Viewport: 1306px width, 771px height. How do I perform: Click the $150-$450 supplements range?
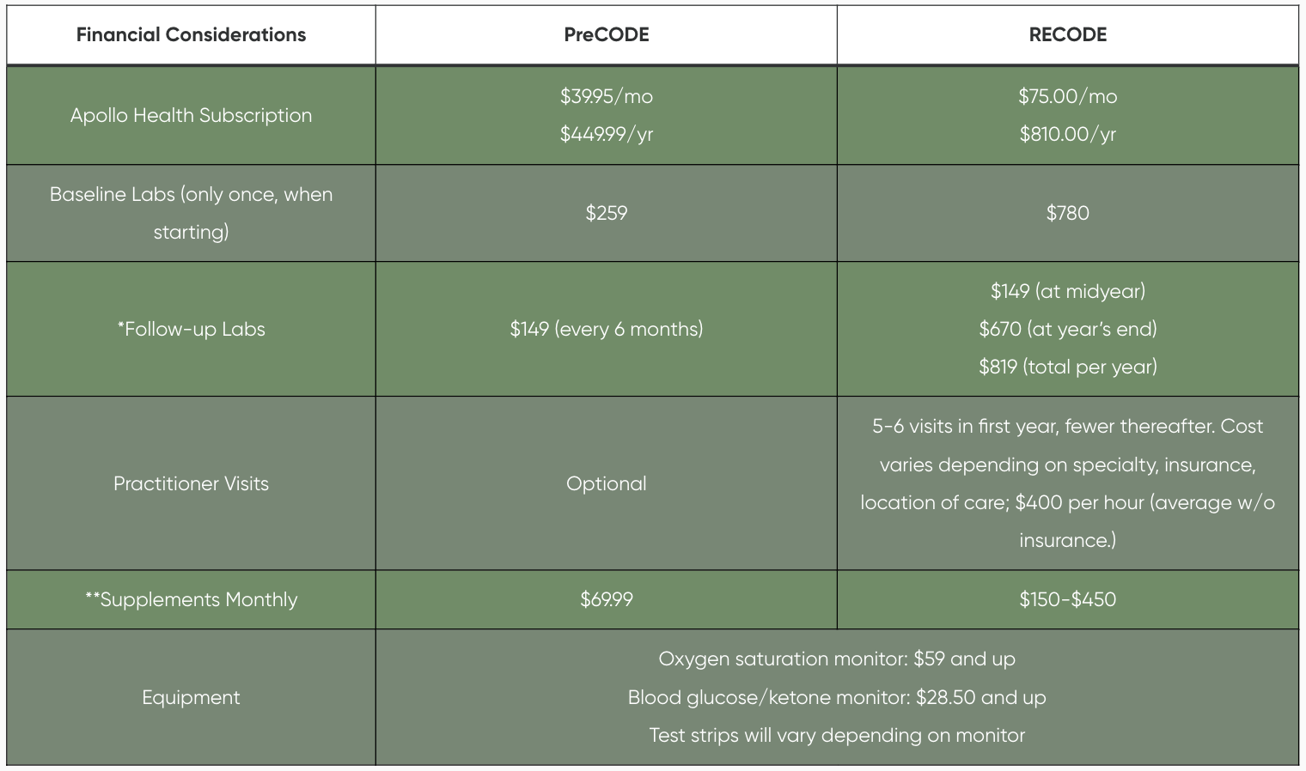coord(1067,599)
